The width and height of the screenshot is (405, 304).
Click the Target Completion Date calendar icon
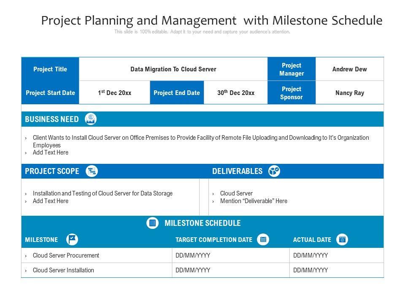[x=263, y=239]
